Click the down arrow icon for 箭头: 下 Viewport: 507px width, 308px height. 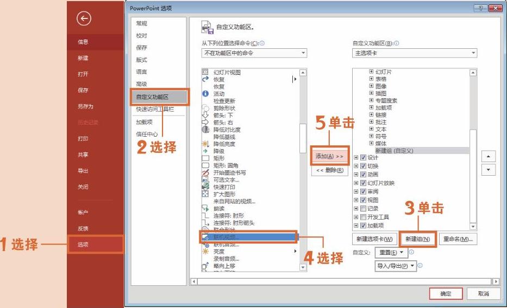pos(205,115)
